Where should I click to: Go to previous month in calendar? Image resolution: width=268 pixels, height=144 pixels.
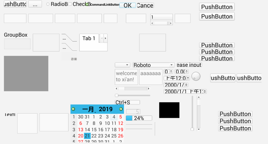tap(73, 109)
